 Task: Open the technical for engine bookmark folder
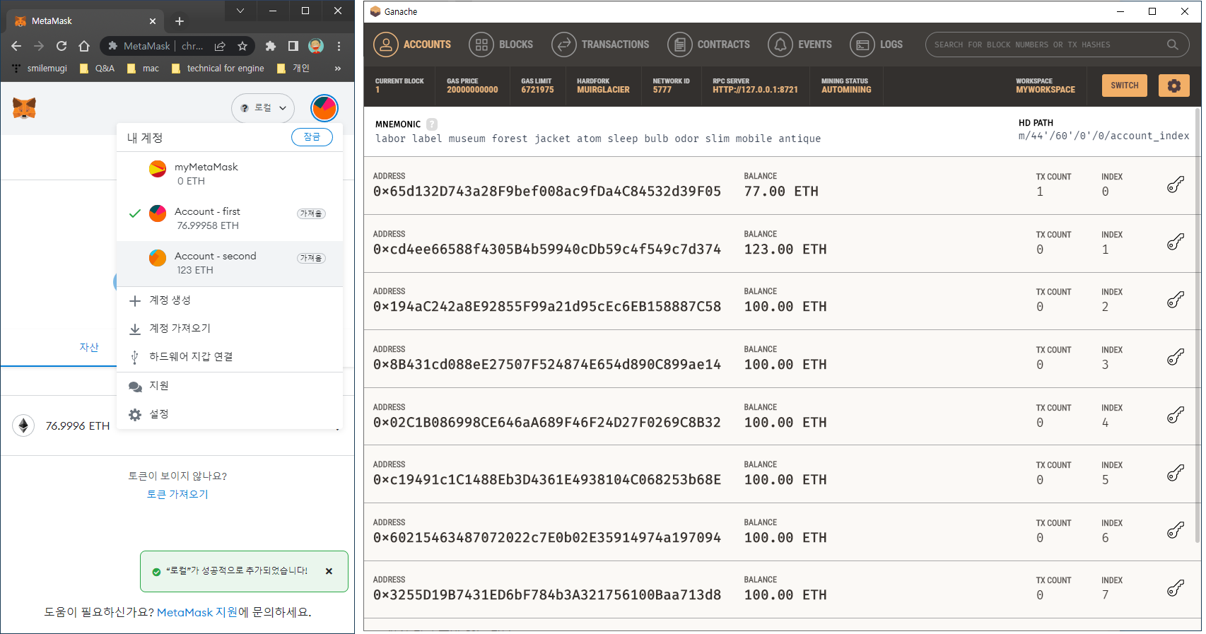[x=218, y=69]
